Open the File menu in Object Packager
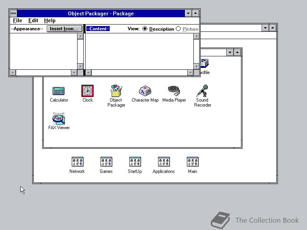 pyautogui.click(x=17, y=21)
